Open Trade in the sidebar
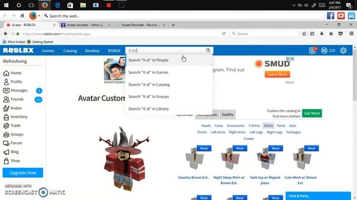357x200 pixels. click(x=12, y=126)
